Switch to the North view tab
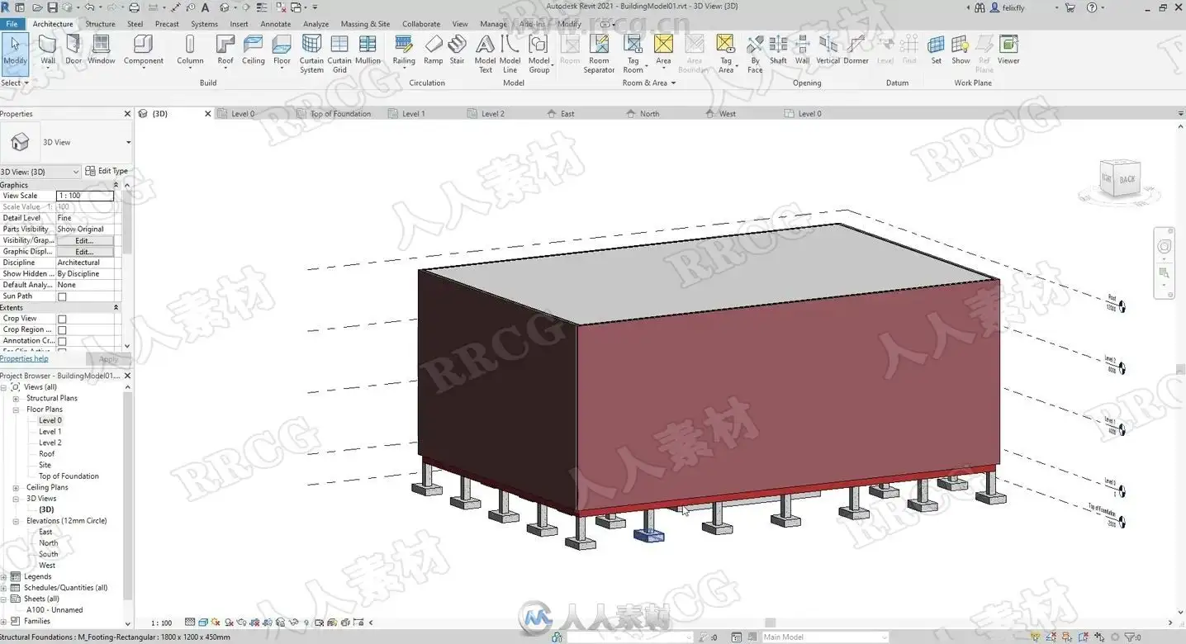The height and width of the screenshot is (644, 1186). [649, 114]
